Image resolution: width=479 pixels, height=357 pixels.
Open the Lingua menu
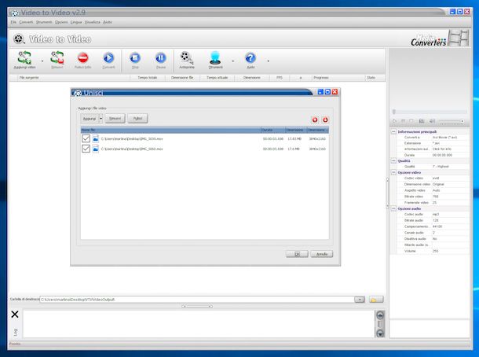click(76, 22)
